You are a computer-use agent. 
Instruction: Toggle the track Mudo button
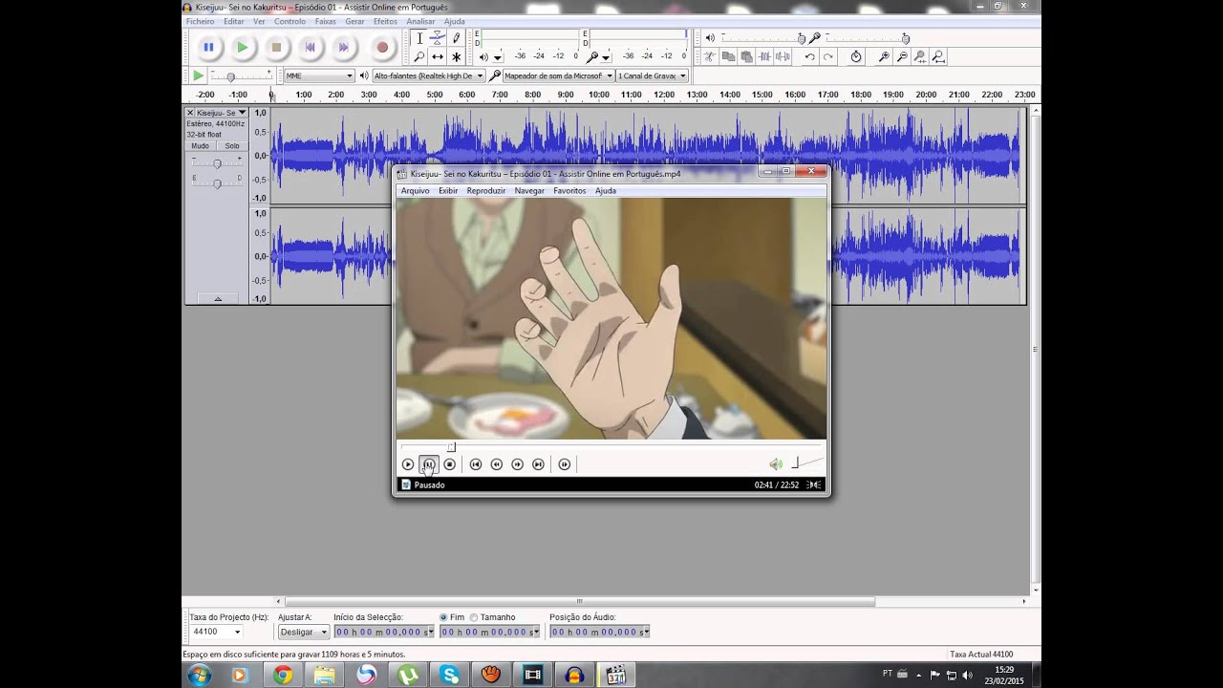tap(200, 146)
